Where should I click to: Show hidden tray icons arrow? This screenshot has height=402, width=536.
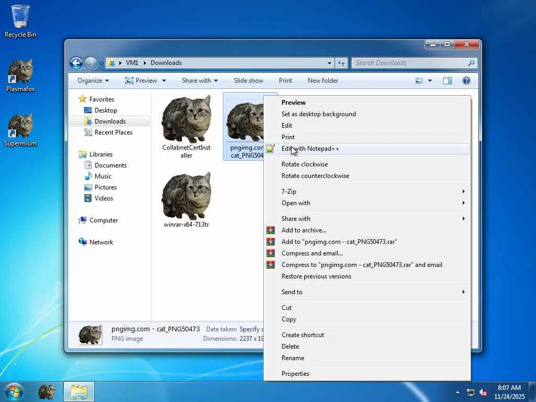coord(457,392)
